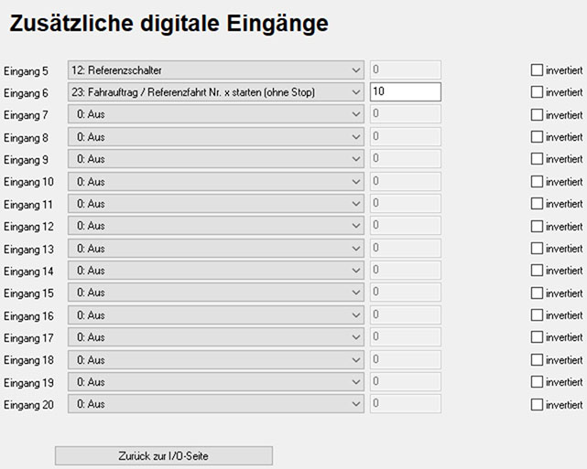Tick the invertiert box for Eingang 14
This screenshot has width=587, height=469.
(x=538, y=271)
